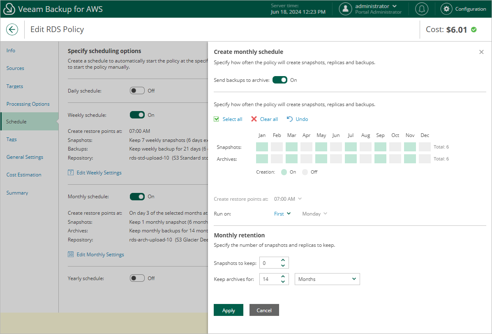The image size is (492, 334).
Task: Open the Run on Monday dropdown
Action: (315, 214)
